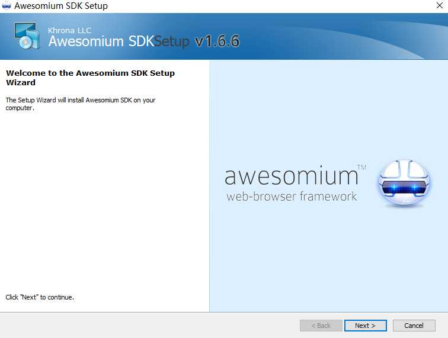This screenshot has height=338, width=448.
Task: Click the setup title bar app icon
Action: 7,5
